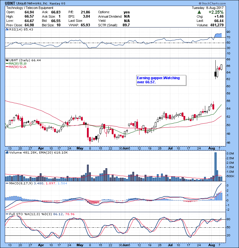
Task: Click the Yield N/A value
Action: coord(127,21)
